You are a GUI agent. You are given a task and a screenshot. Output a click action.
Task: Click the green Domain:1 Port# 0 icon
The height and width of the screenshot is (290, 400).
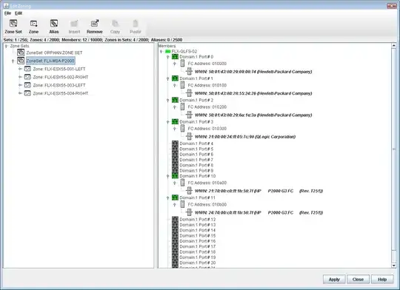pos(175,56)
